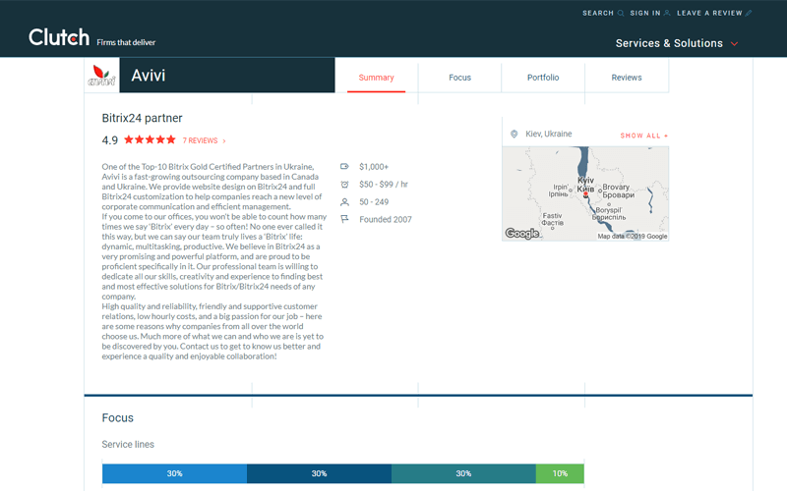Click the minimum project size tag icon
This screenshot has width=787, height=491.
click(344, 166)
